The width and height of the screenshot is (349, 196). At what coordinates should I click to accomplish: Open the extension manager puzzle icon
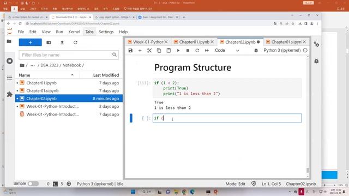tap(10, 94)
